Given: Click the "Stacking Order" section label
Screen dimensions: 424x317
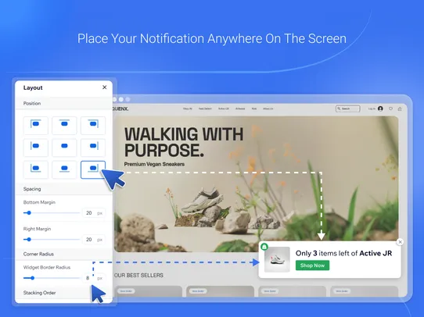Looking at the screenshot, I should coord(39,293).
